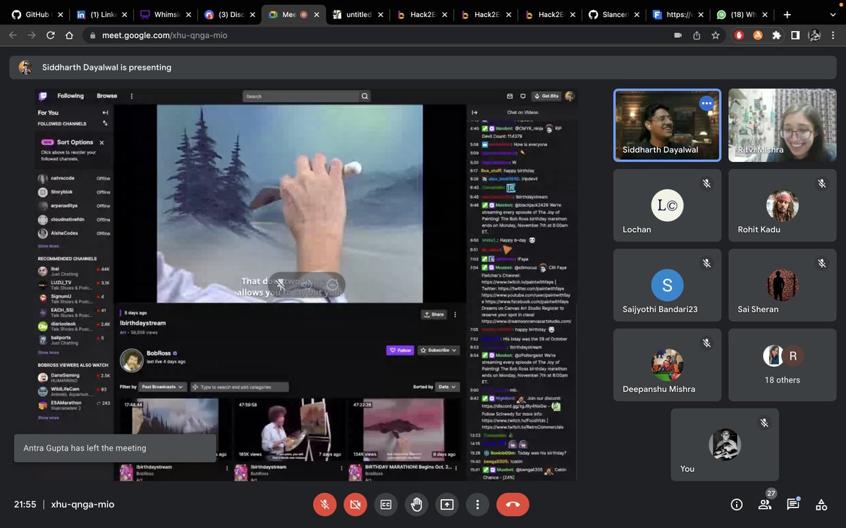This screenshot has height=528, width=846.
Task: Reload the Meet page
Action: [50, 35]
